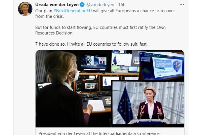Click the blue verified badge icon

[82, 5]
